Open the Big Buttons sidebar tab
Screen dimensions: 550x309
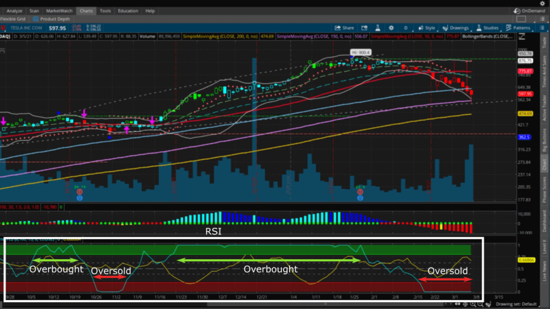[545, 140]
